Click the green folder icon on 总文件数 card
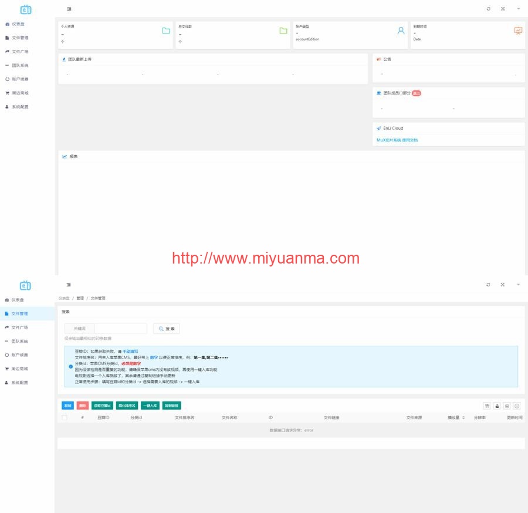This screenshot has width=528, height=513. coord(283,31)
